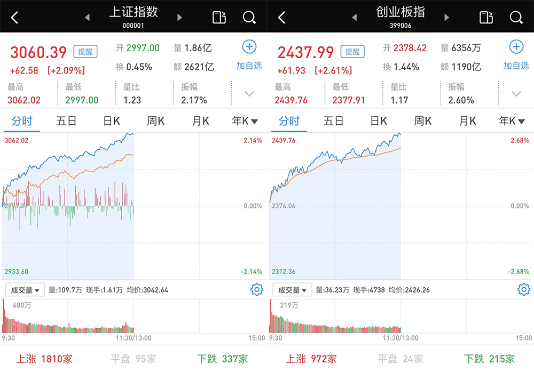The height and width of the screenshot is (372, 534).
Task: Tap the 上证指数 intraday price chart
Action: (x=133, y=206)
